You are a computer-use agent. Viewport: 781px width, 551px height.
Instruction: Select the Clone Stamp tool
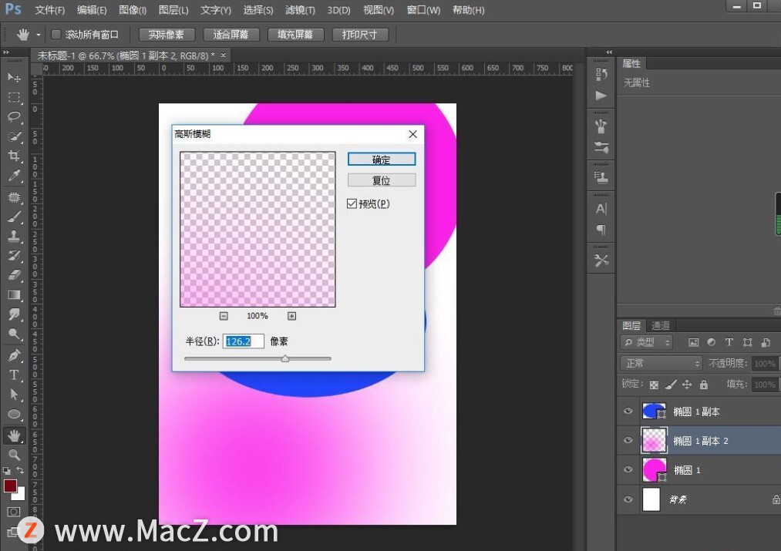tap(14, 236)
